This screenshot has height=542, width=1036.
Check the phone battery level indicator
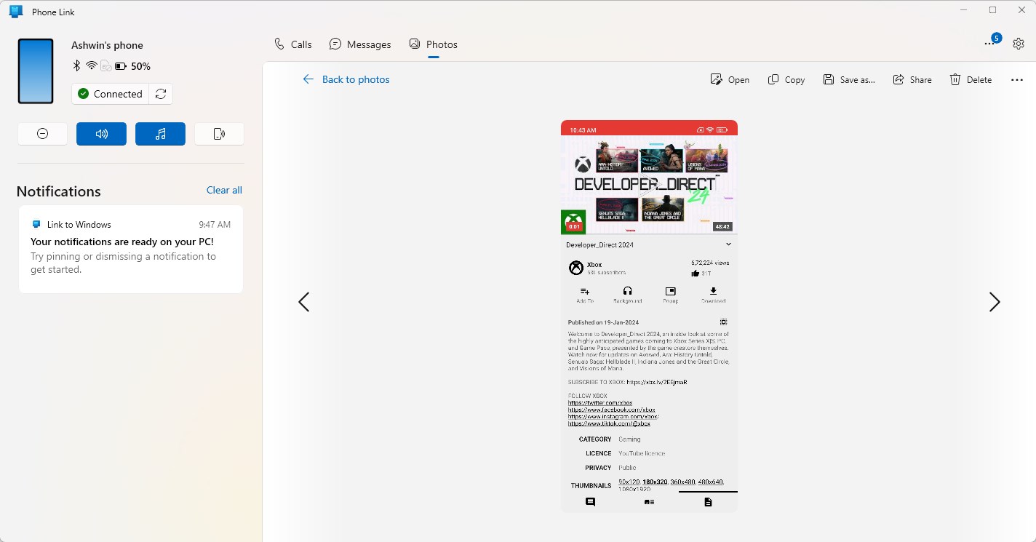(120, 65)
